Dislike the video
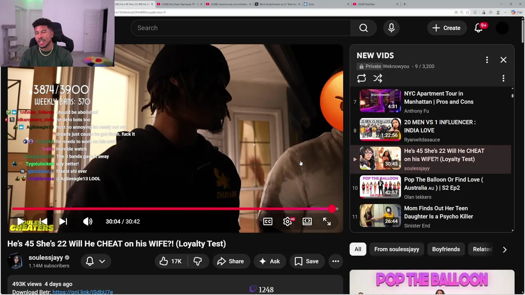This screenshot has height=295, width=525. point(198,261)
